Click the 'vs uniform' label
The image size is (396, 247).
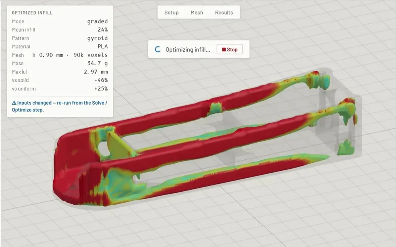24,89
